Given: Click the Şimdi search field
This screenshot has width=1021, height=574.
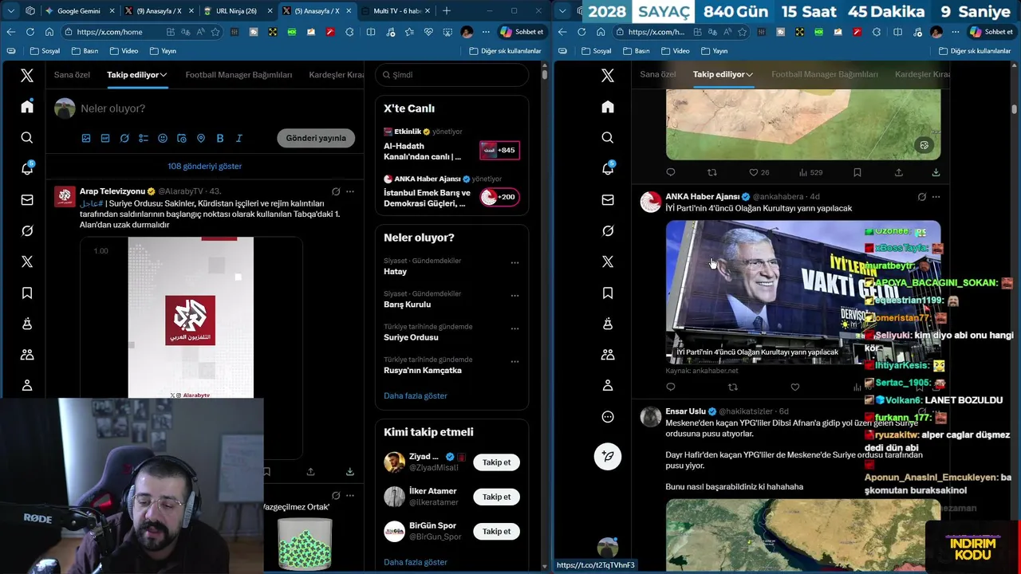Looking at the screenshot, I should pos(451,75).
